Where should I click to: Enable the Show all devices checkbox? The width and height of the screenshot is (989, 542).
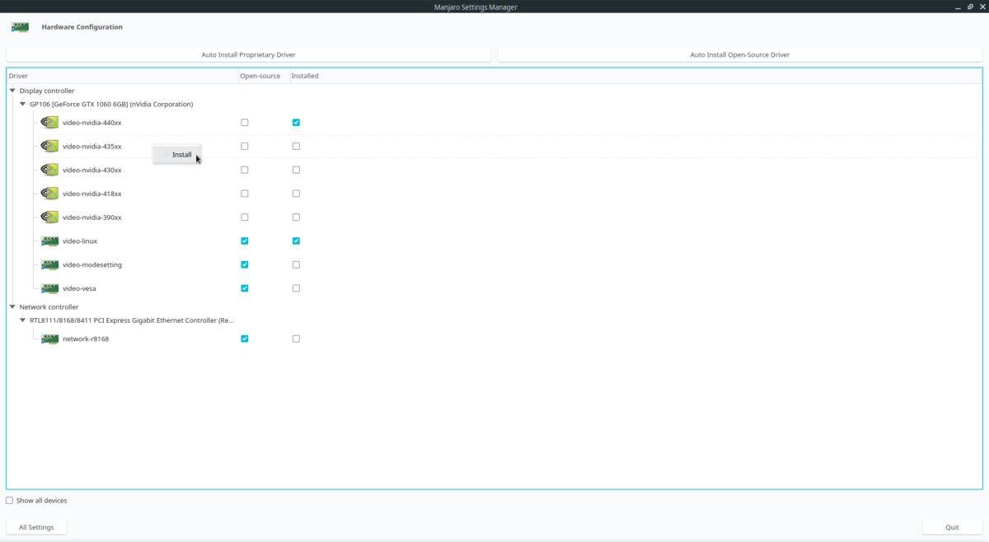(x=10, y=501)
